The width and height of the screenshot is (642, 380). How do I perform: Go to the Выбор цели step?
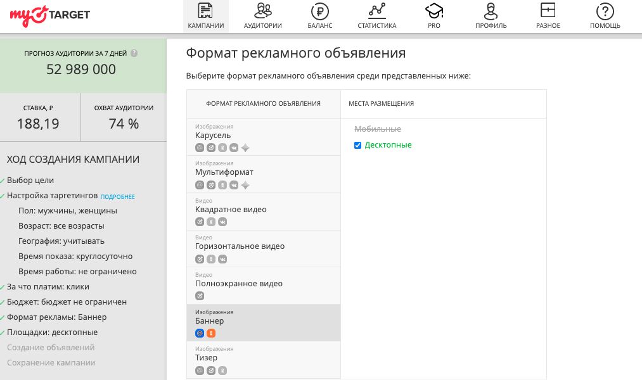(x=30, y=180)
